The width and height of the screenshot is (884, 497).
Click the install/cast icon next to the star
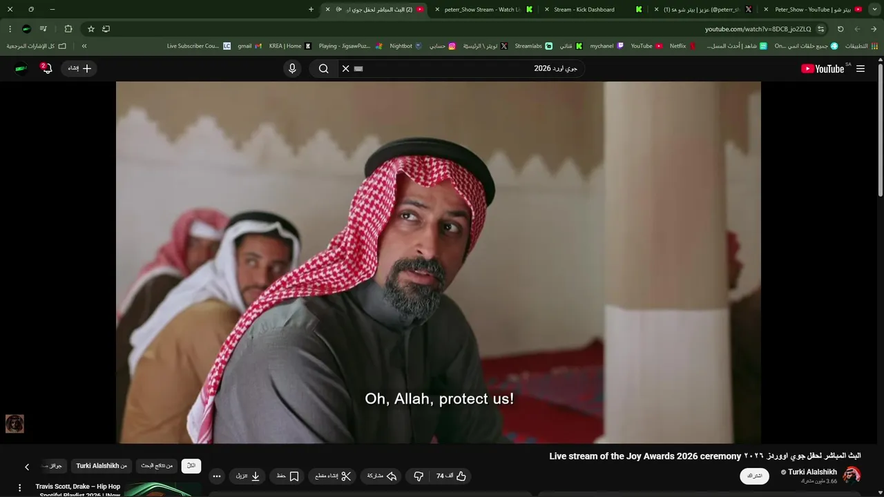point(106,29)
